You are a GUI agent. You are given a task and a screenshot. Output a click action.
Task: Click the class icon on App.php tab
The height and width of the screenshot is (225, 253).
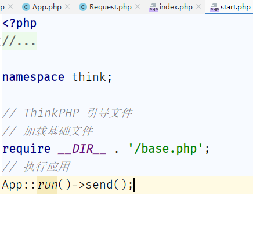[26, 7]
